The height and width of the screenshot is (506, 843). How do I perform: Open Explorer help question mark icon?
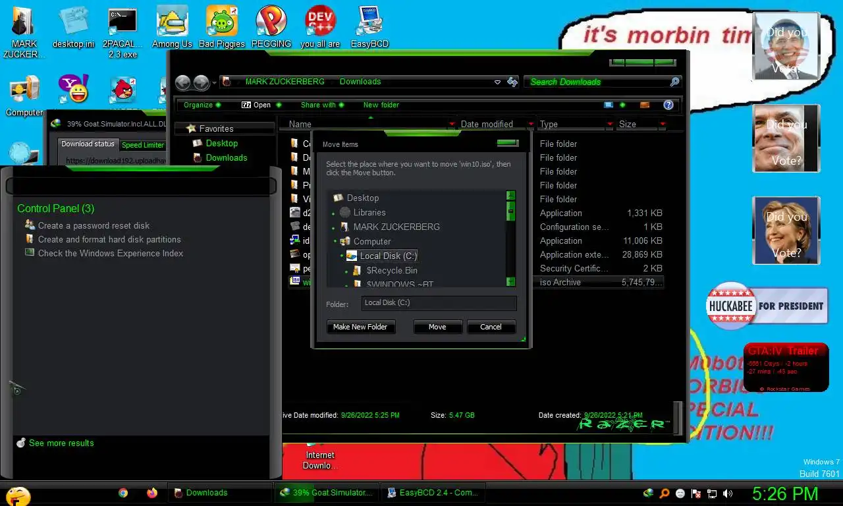click(x=668, y=105)
